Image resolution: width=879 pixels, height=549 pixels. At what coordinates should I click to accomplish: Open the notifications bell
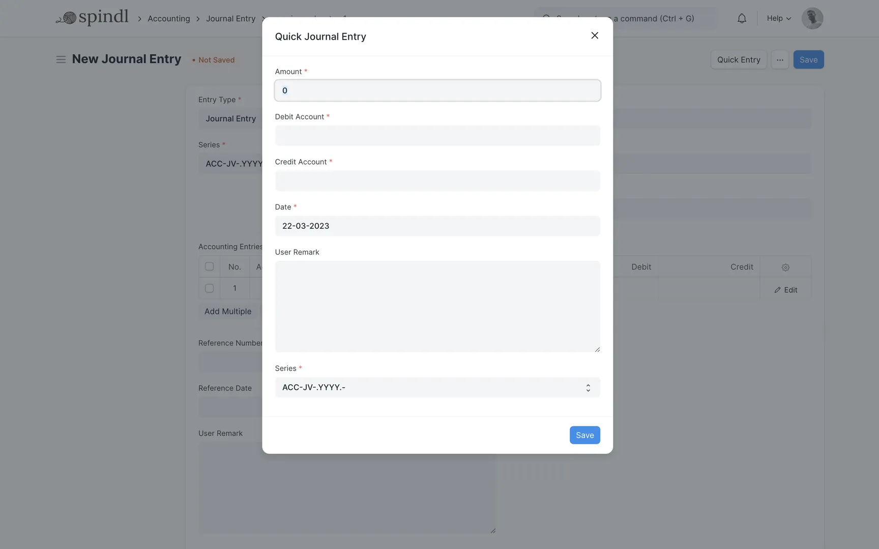click(x=742, y=18)
